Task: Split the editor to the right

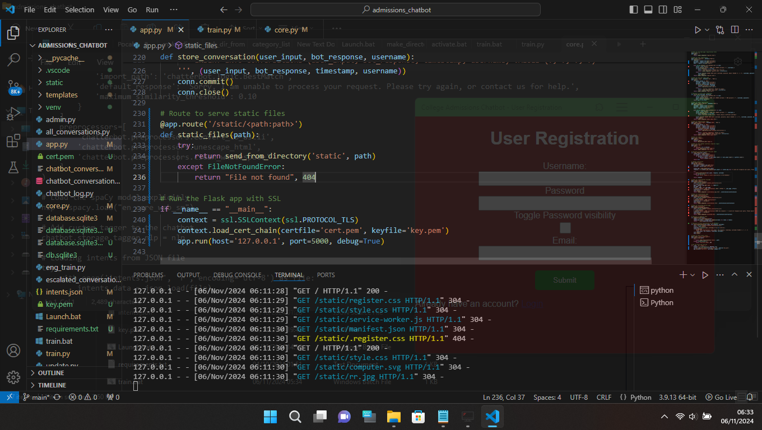Action: [x=735, y=30]
